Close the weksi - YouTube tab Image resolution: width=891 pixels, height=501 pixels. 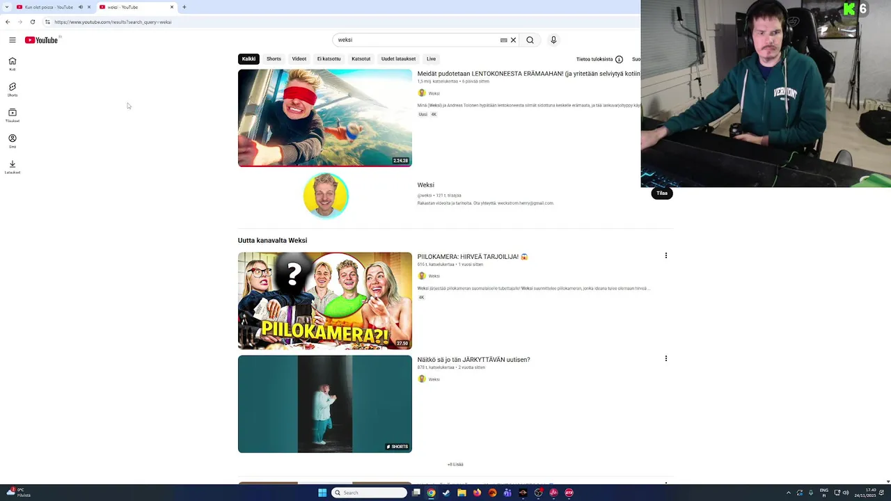tap(172, 7)
